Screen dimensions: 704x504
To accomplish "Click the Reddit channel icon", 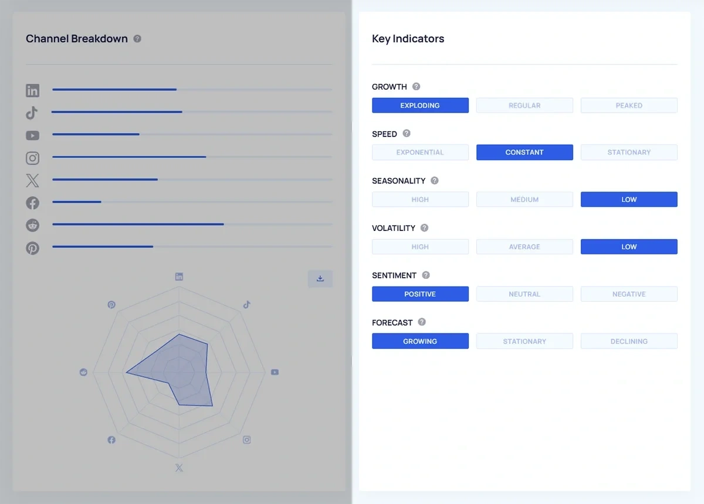I will (x=32, y=225).
